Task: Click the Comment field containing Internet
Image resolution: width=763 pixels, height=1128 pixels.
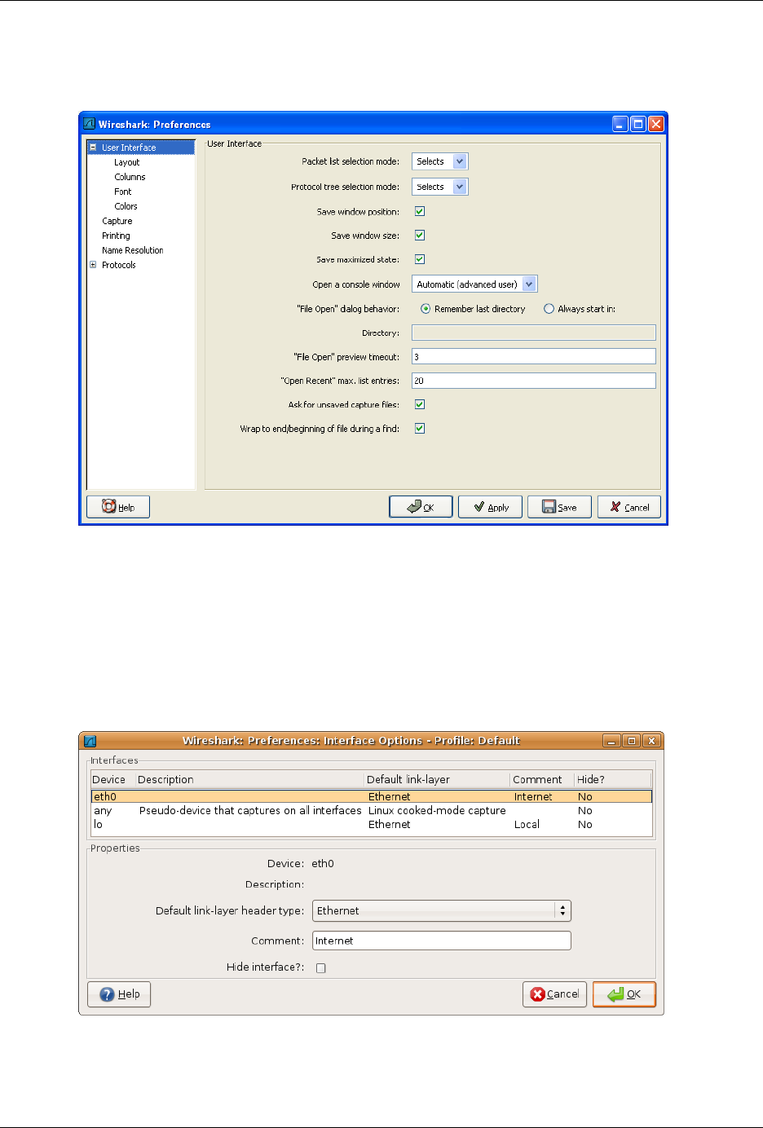Action: click(442, 941)
